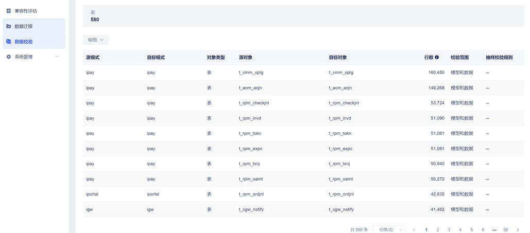
Task: Go to page 2
Action: pos(437,229)
